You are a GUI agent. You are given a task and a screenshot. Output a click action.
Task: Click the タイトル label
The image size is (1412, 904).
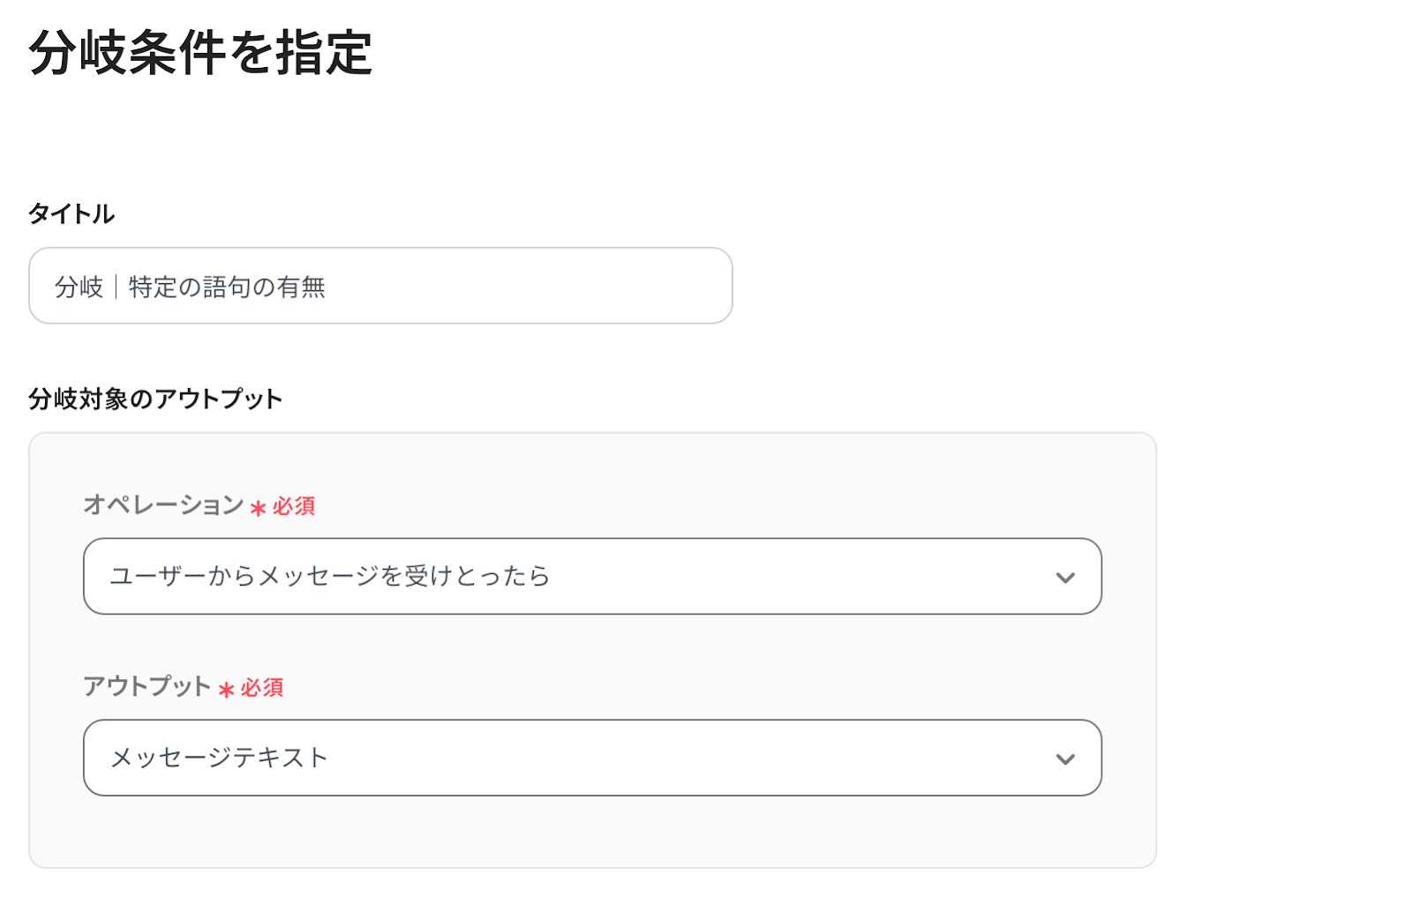point(71,213)
